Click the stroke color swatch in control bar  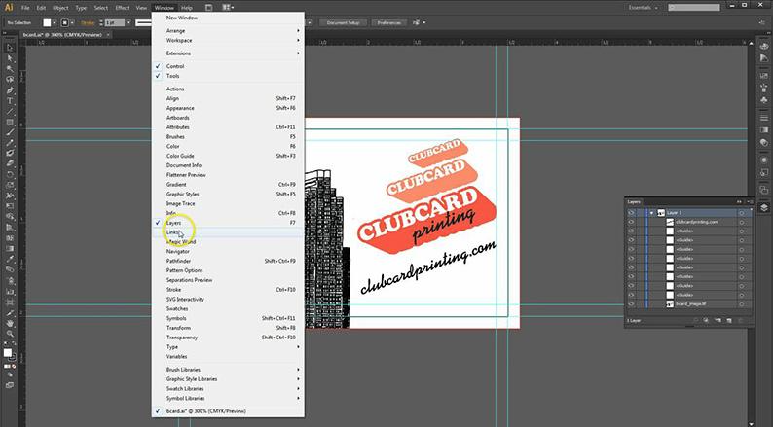(64, 22)
